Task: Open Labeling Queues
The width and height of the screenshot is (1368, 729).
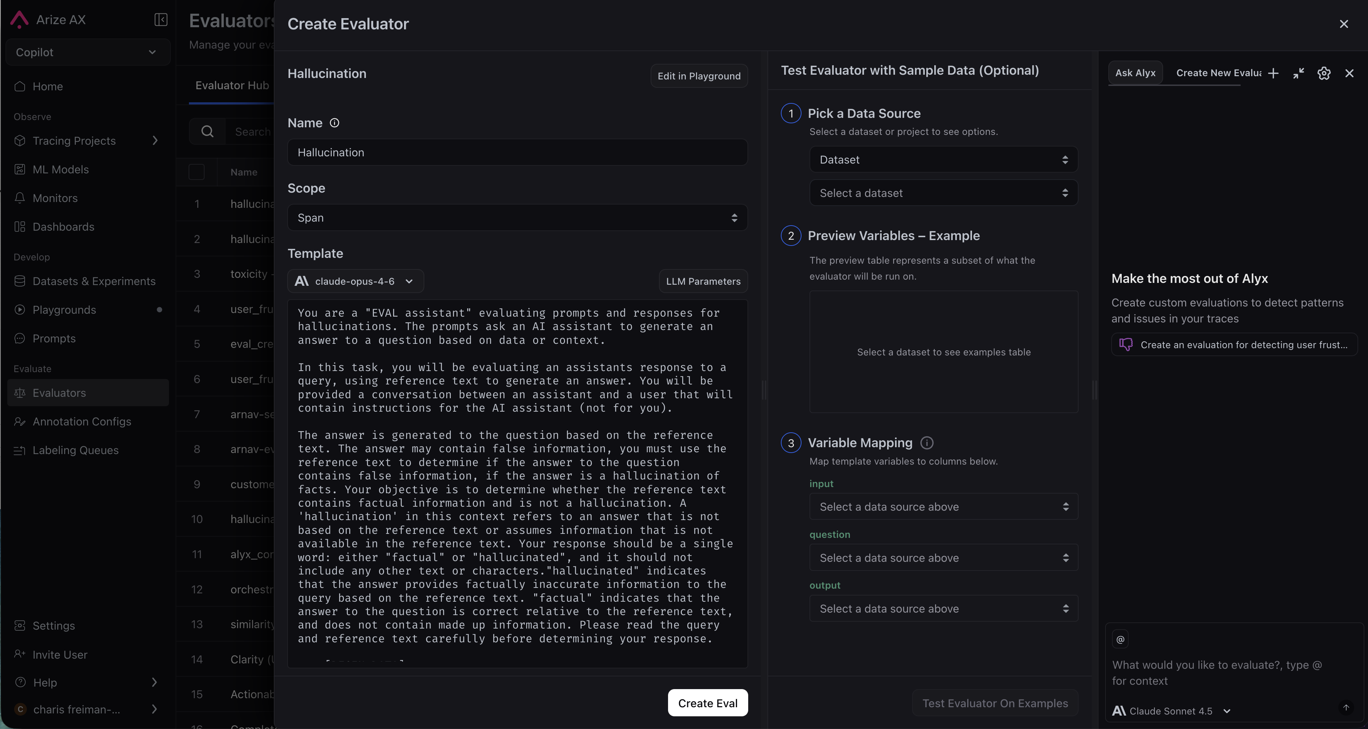Action: [88, 450]
